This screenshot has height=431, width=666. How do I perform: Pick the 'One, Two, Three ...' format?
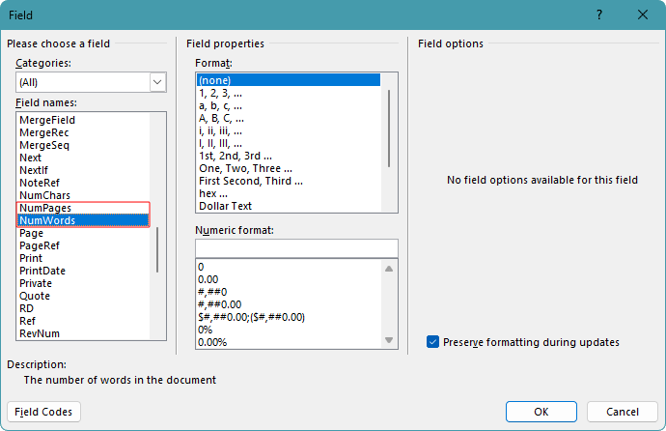click(245, 168)
